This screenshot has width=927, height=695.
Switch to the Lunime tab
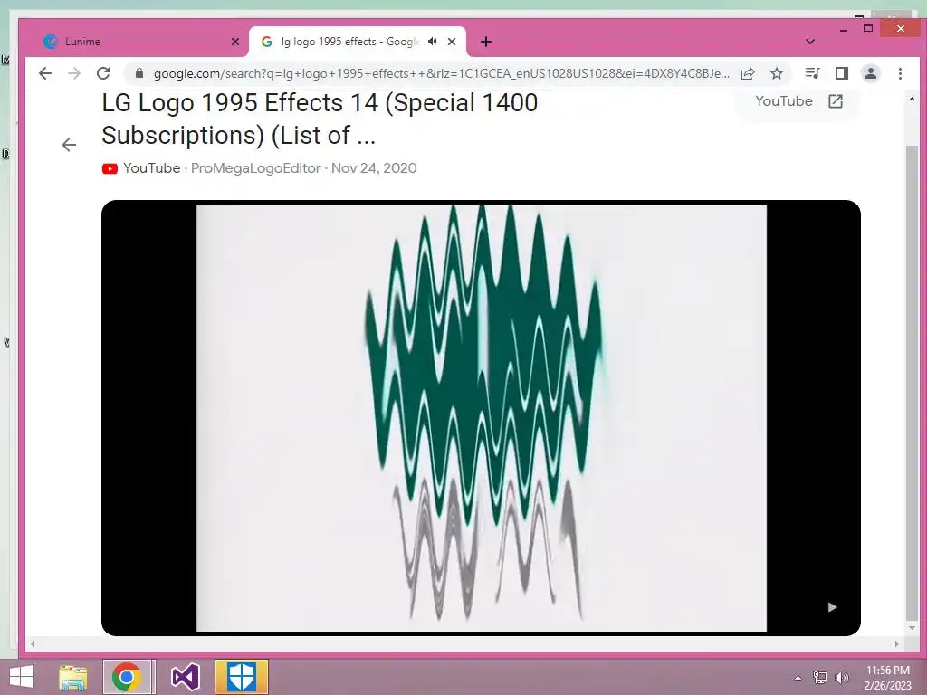coord(136,42)
